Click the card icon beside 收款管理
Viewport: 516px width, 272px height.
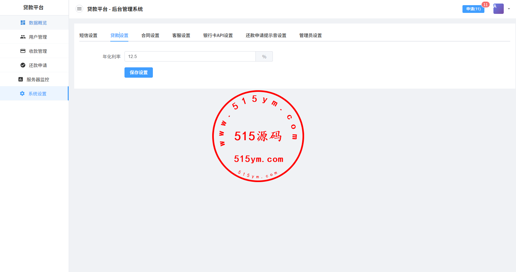[23, 51]
